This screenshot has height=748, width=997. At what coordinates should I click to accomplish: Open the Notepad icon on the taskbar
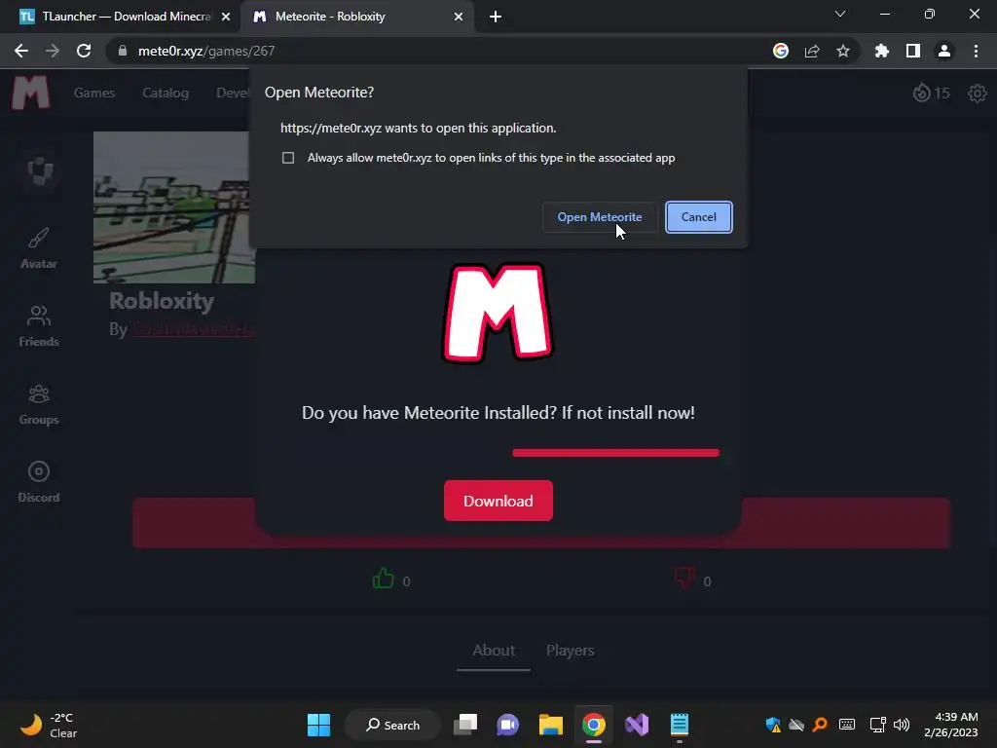[679, 725]
